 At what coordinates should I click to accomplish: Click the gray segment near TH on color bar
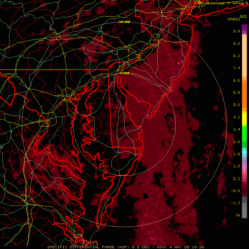(244, 212)
